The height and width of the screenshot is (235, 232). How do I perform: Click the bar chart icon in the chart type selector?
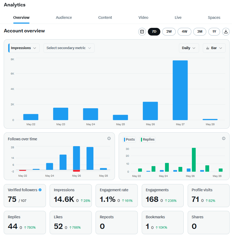[208, 48]
